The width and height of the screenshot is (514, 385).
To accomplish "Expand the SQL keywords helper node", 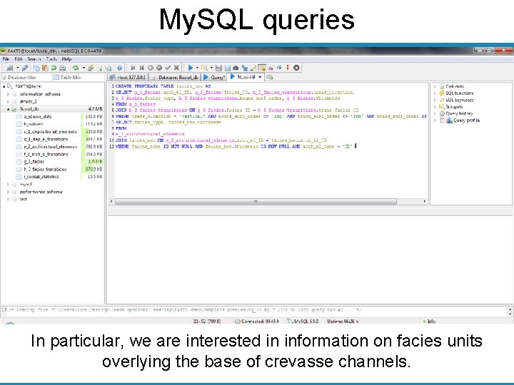I will [x=435, y=101].
